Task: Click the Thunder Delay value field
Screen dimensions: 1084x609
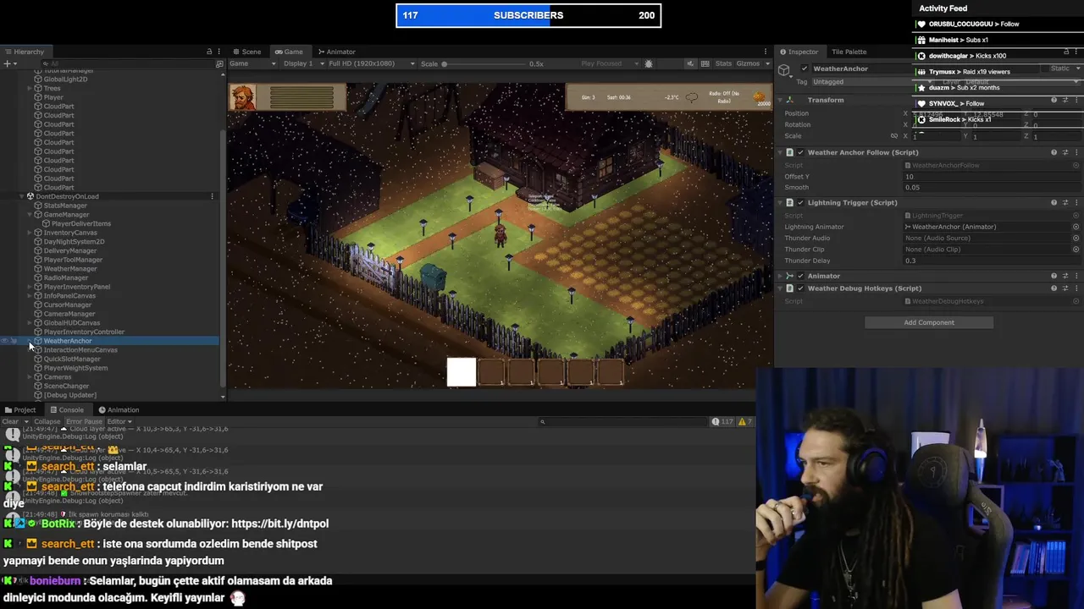Action: pyautogui.click(x=991, y=261)
